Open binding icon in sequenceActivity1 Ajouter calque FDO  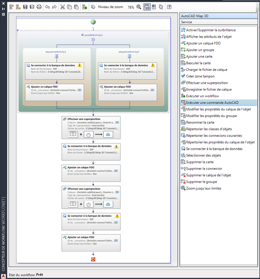pos(80,90)
